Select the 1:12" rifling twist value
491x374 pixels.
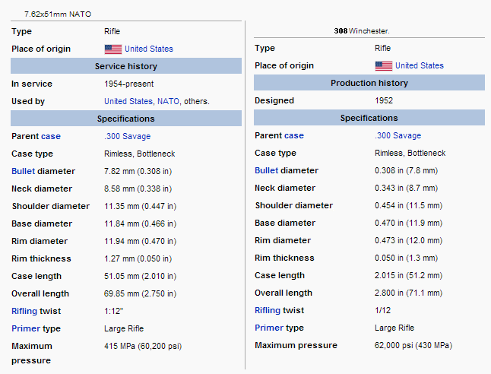[114, 311]
